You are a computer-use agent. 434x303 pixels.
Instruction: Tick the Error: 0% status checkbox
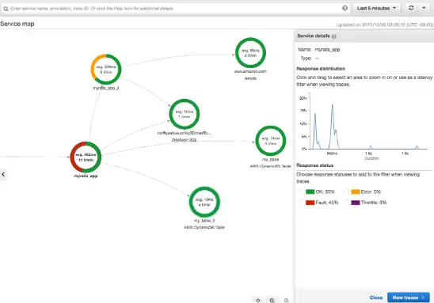click(x=347, y=191)
